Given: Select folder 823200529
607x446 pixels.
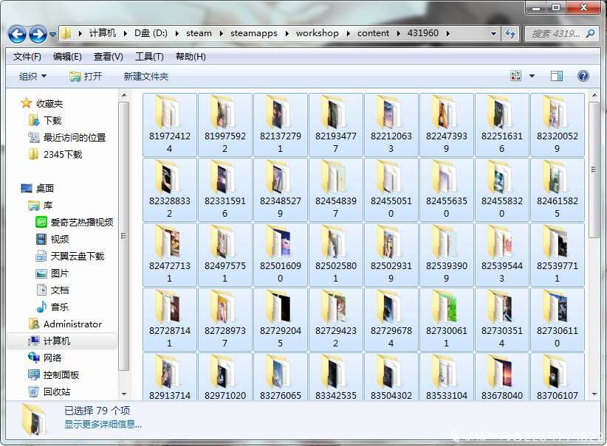Looking at the screenshot, I should point(557,125).
